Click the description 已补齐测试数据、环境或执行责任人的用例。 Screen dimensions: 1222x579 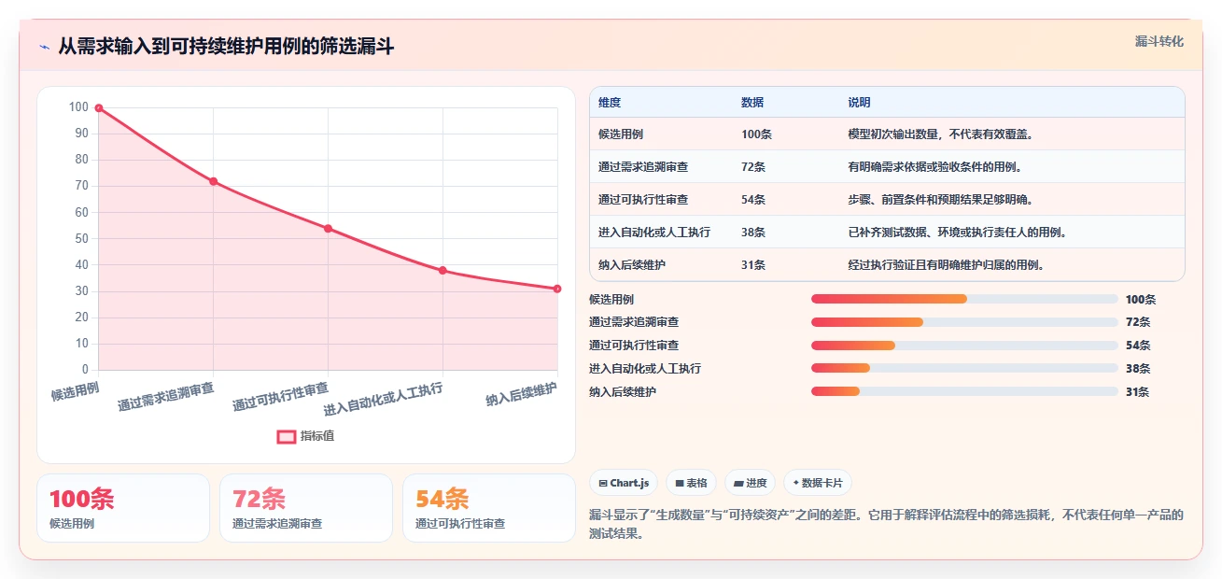click(x=957, y=232)
